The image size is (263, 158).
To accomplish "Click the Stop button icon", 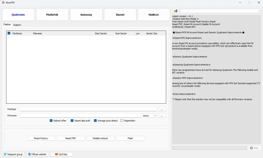I will [251, 148].
